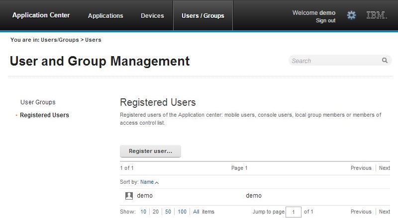
Task: Click the Application Center title
Action: (41, 15)
